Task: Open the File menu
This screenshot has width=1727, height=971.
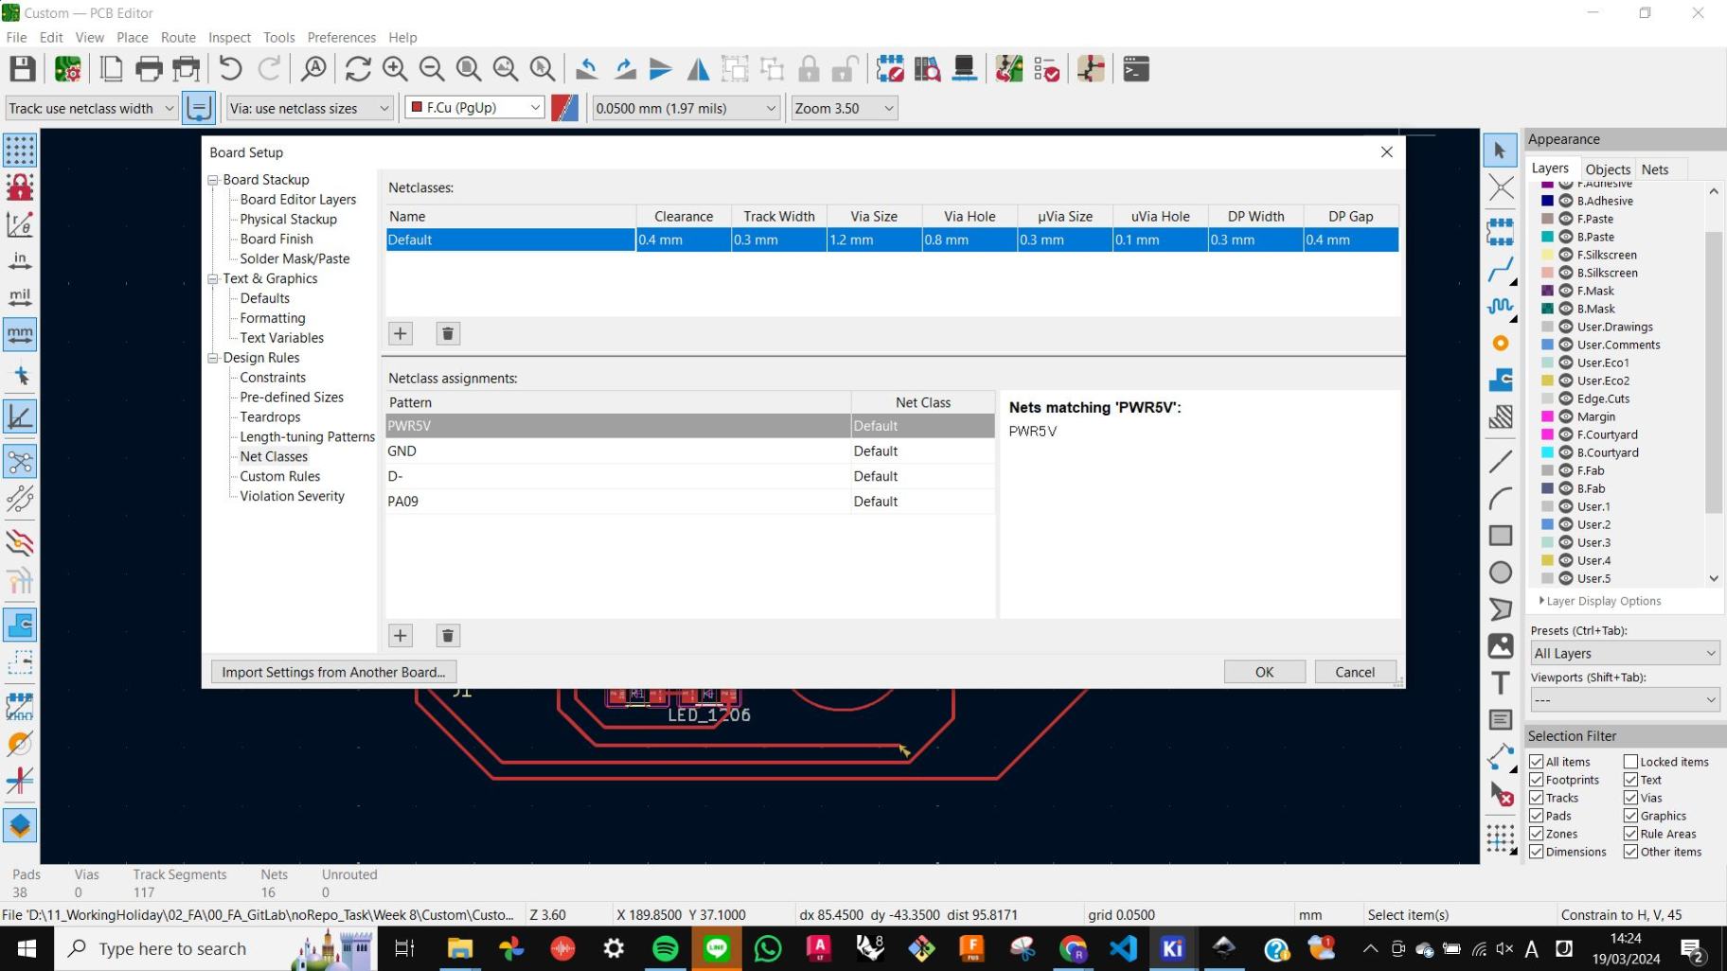Action: pyautogui.click(x=16, y=37)
